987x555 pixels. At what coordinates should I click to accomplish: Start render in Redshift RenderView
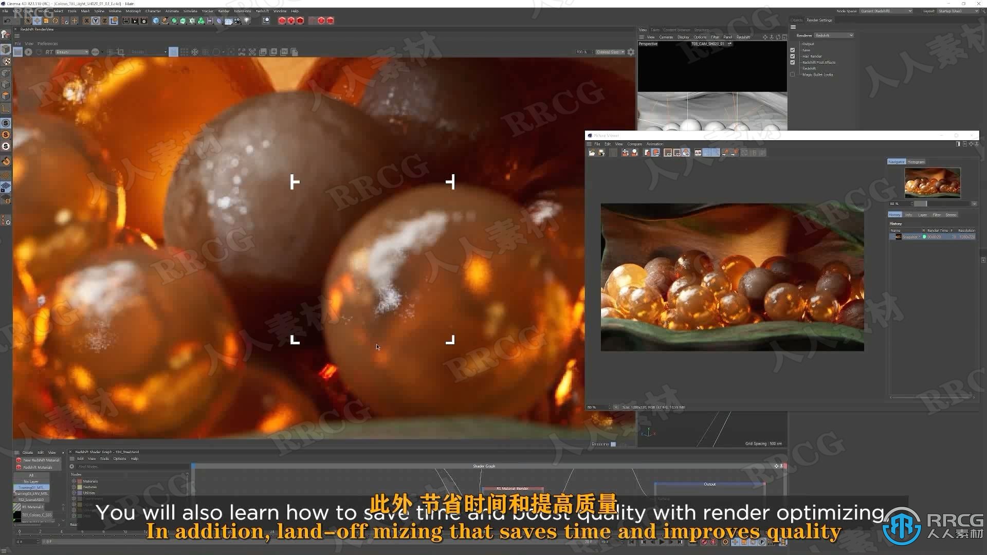[x=18, y=52]
